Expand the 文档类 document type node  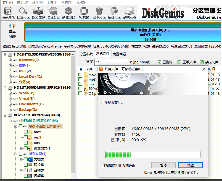click(x=21, y=159)
